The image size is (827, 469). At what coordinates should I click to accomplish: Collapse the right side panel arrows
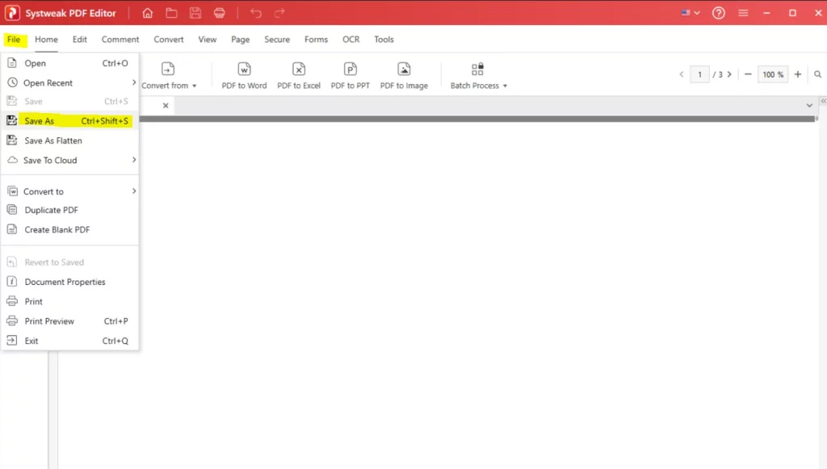point(823,101)
